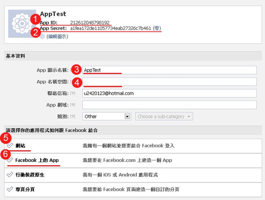The image size is (265, 200).
Task: Expand the 網站 integration row
Action: 133,146
